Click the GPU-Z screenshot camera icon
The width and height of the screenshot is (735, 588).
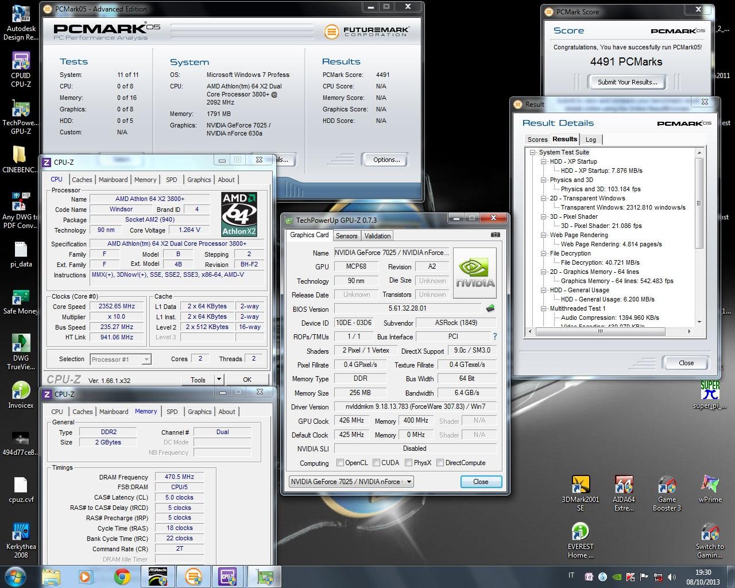click(x=496, y=235)
